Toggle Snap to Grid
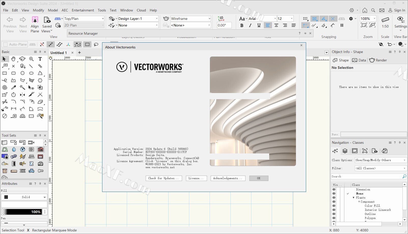Viewport: 408px width, 234px height. click(x=305, y=19)
